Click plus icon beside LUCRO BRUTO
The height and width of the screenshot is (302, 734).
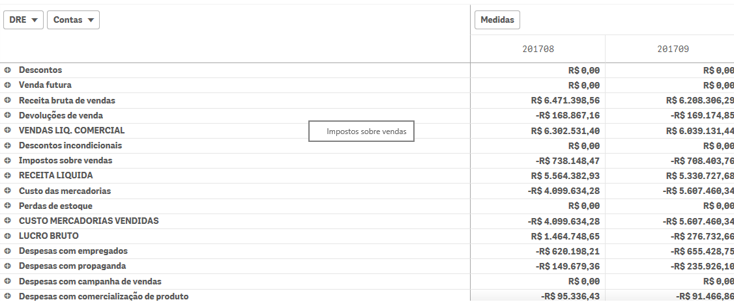[8, 236]
